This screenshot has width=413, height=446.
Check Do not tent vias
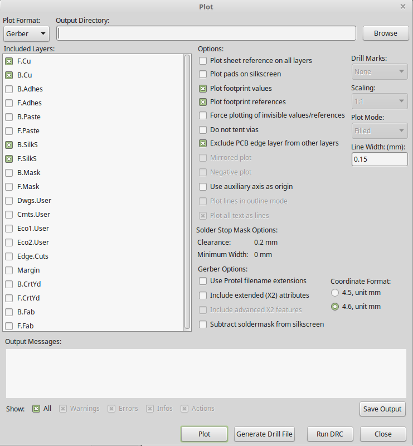pyautogui.click(x=203, y=130)
